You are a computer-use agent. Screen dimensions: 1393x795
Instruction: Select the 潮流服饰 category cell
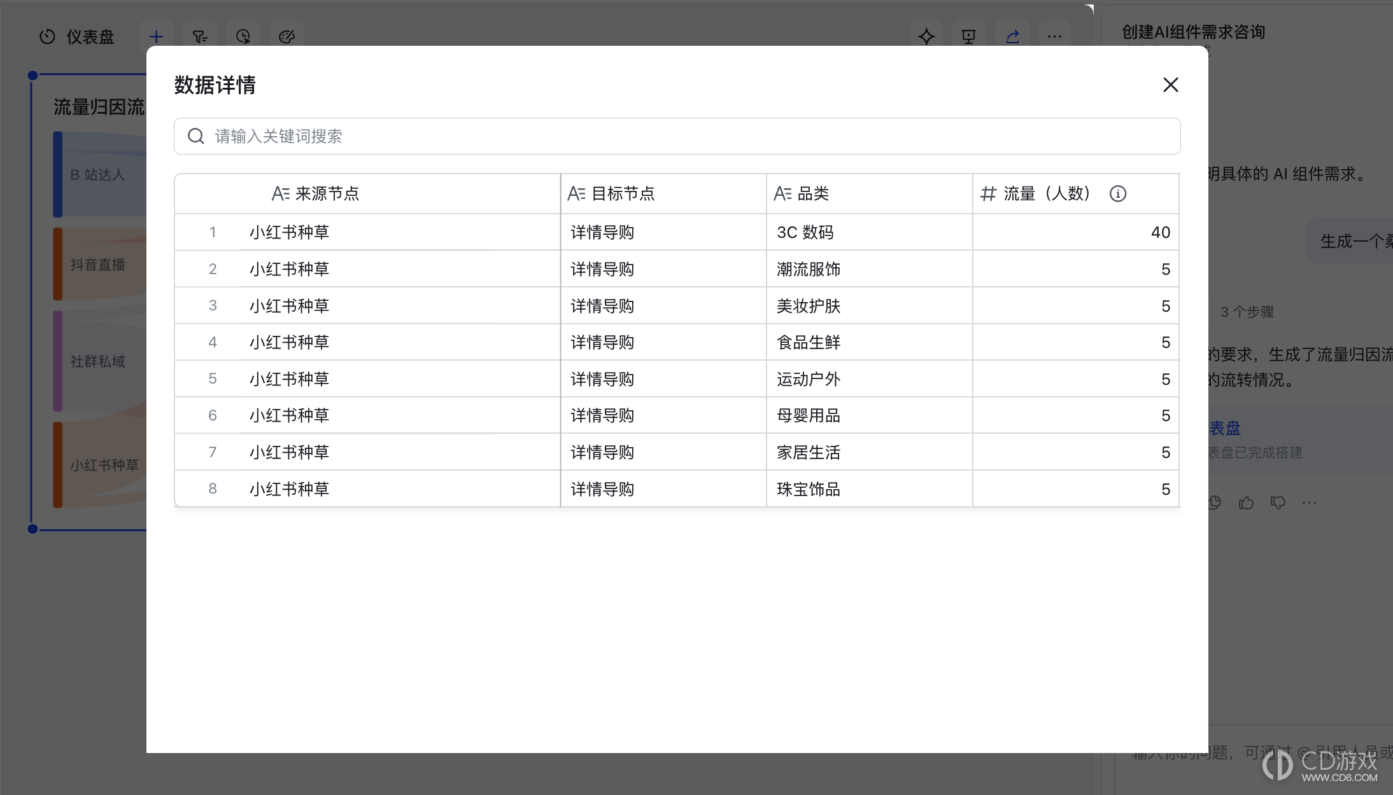tap(869, 269)
